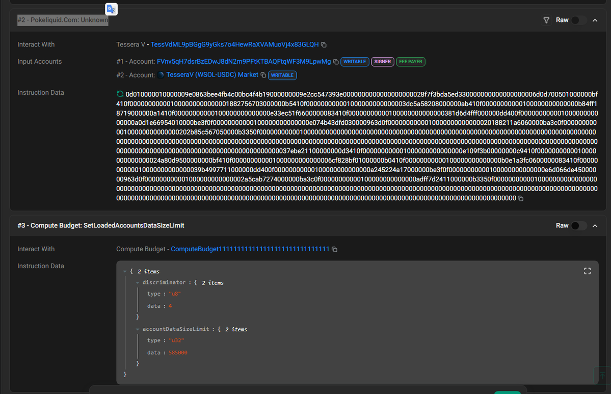Click the green decode refresh icon on instruction data
Image resolution: width=611 pixels, height=394 pixels.
pos(120,94)
